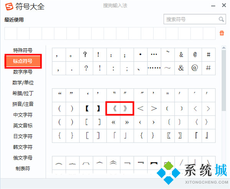Insert the semicolon in first row
The width and height of the screenshot is (230, 189).
127,55
